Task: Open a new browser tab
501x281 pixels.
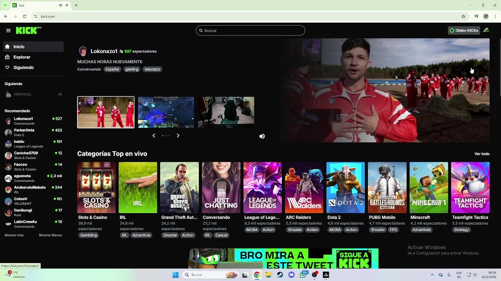Action: [x=76, y=5]
